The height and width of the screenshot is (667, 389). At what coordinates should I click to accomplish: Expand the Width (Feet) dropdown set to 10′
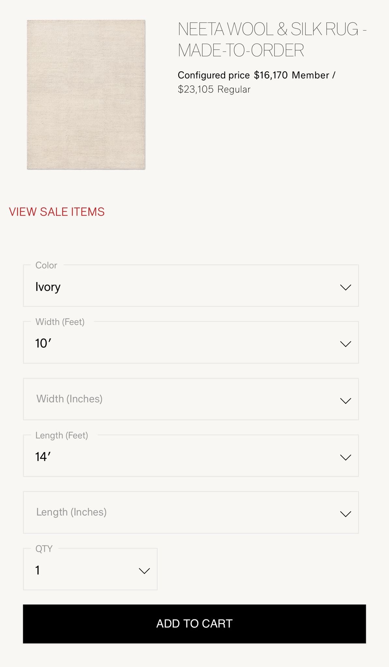click(191, 343)
